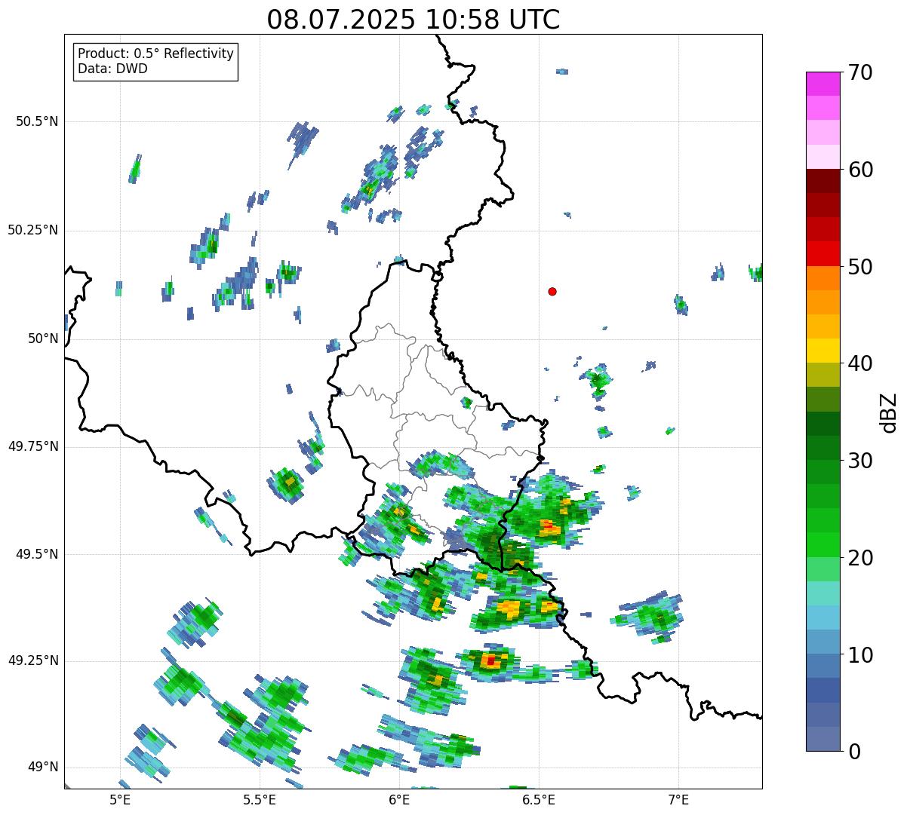Click the 5°E longitude label

coord(120,799)
